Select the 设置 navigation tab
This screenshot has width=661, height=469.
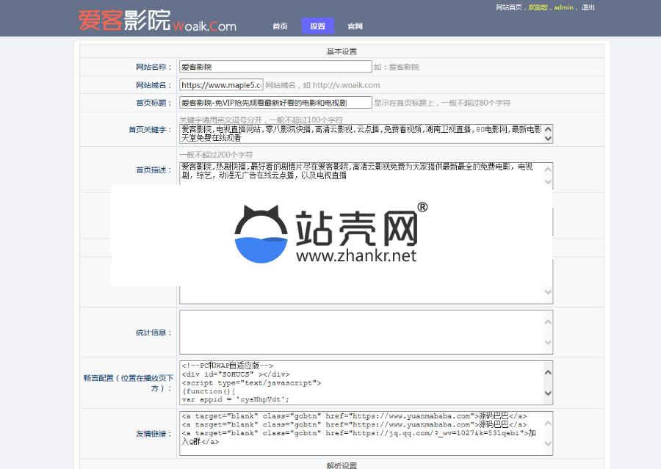pyautogui.click(x=317, y=26)
